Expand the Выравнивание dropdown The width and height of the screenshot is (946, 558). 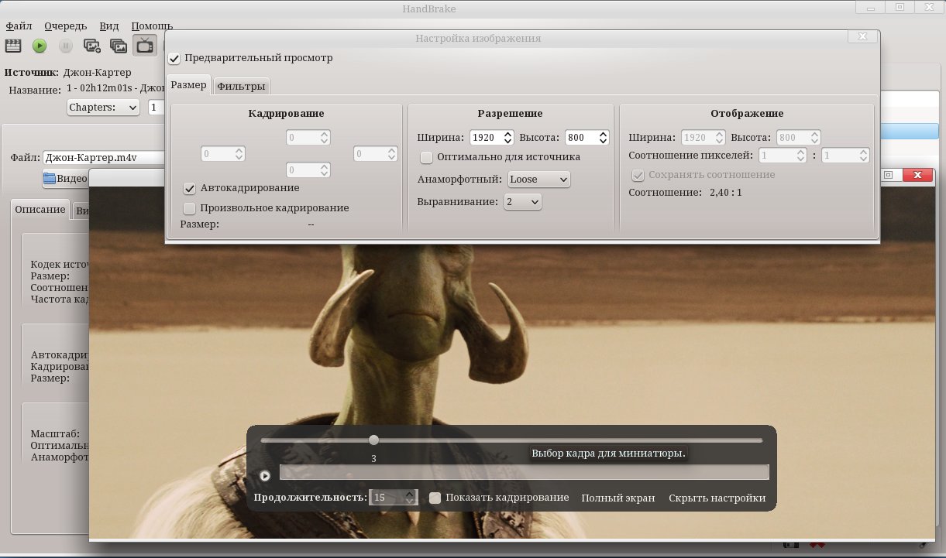click(522, 202)
